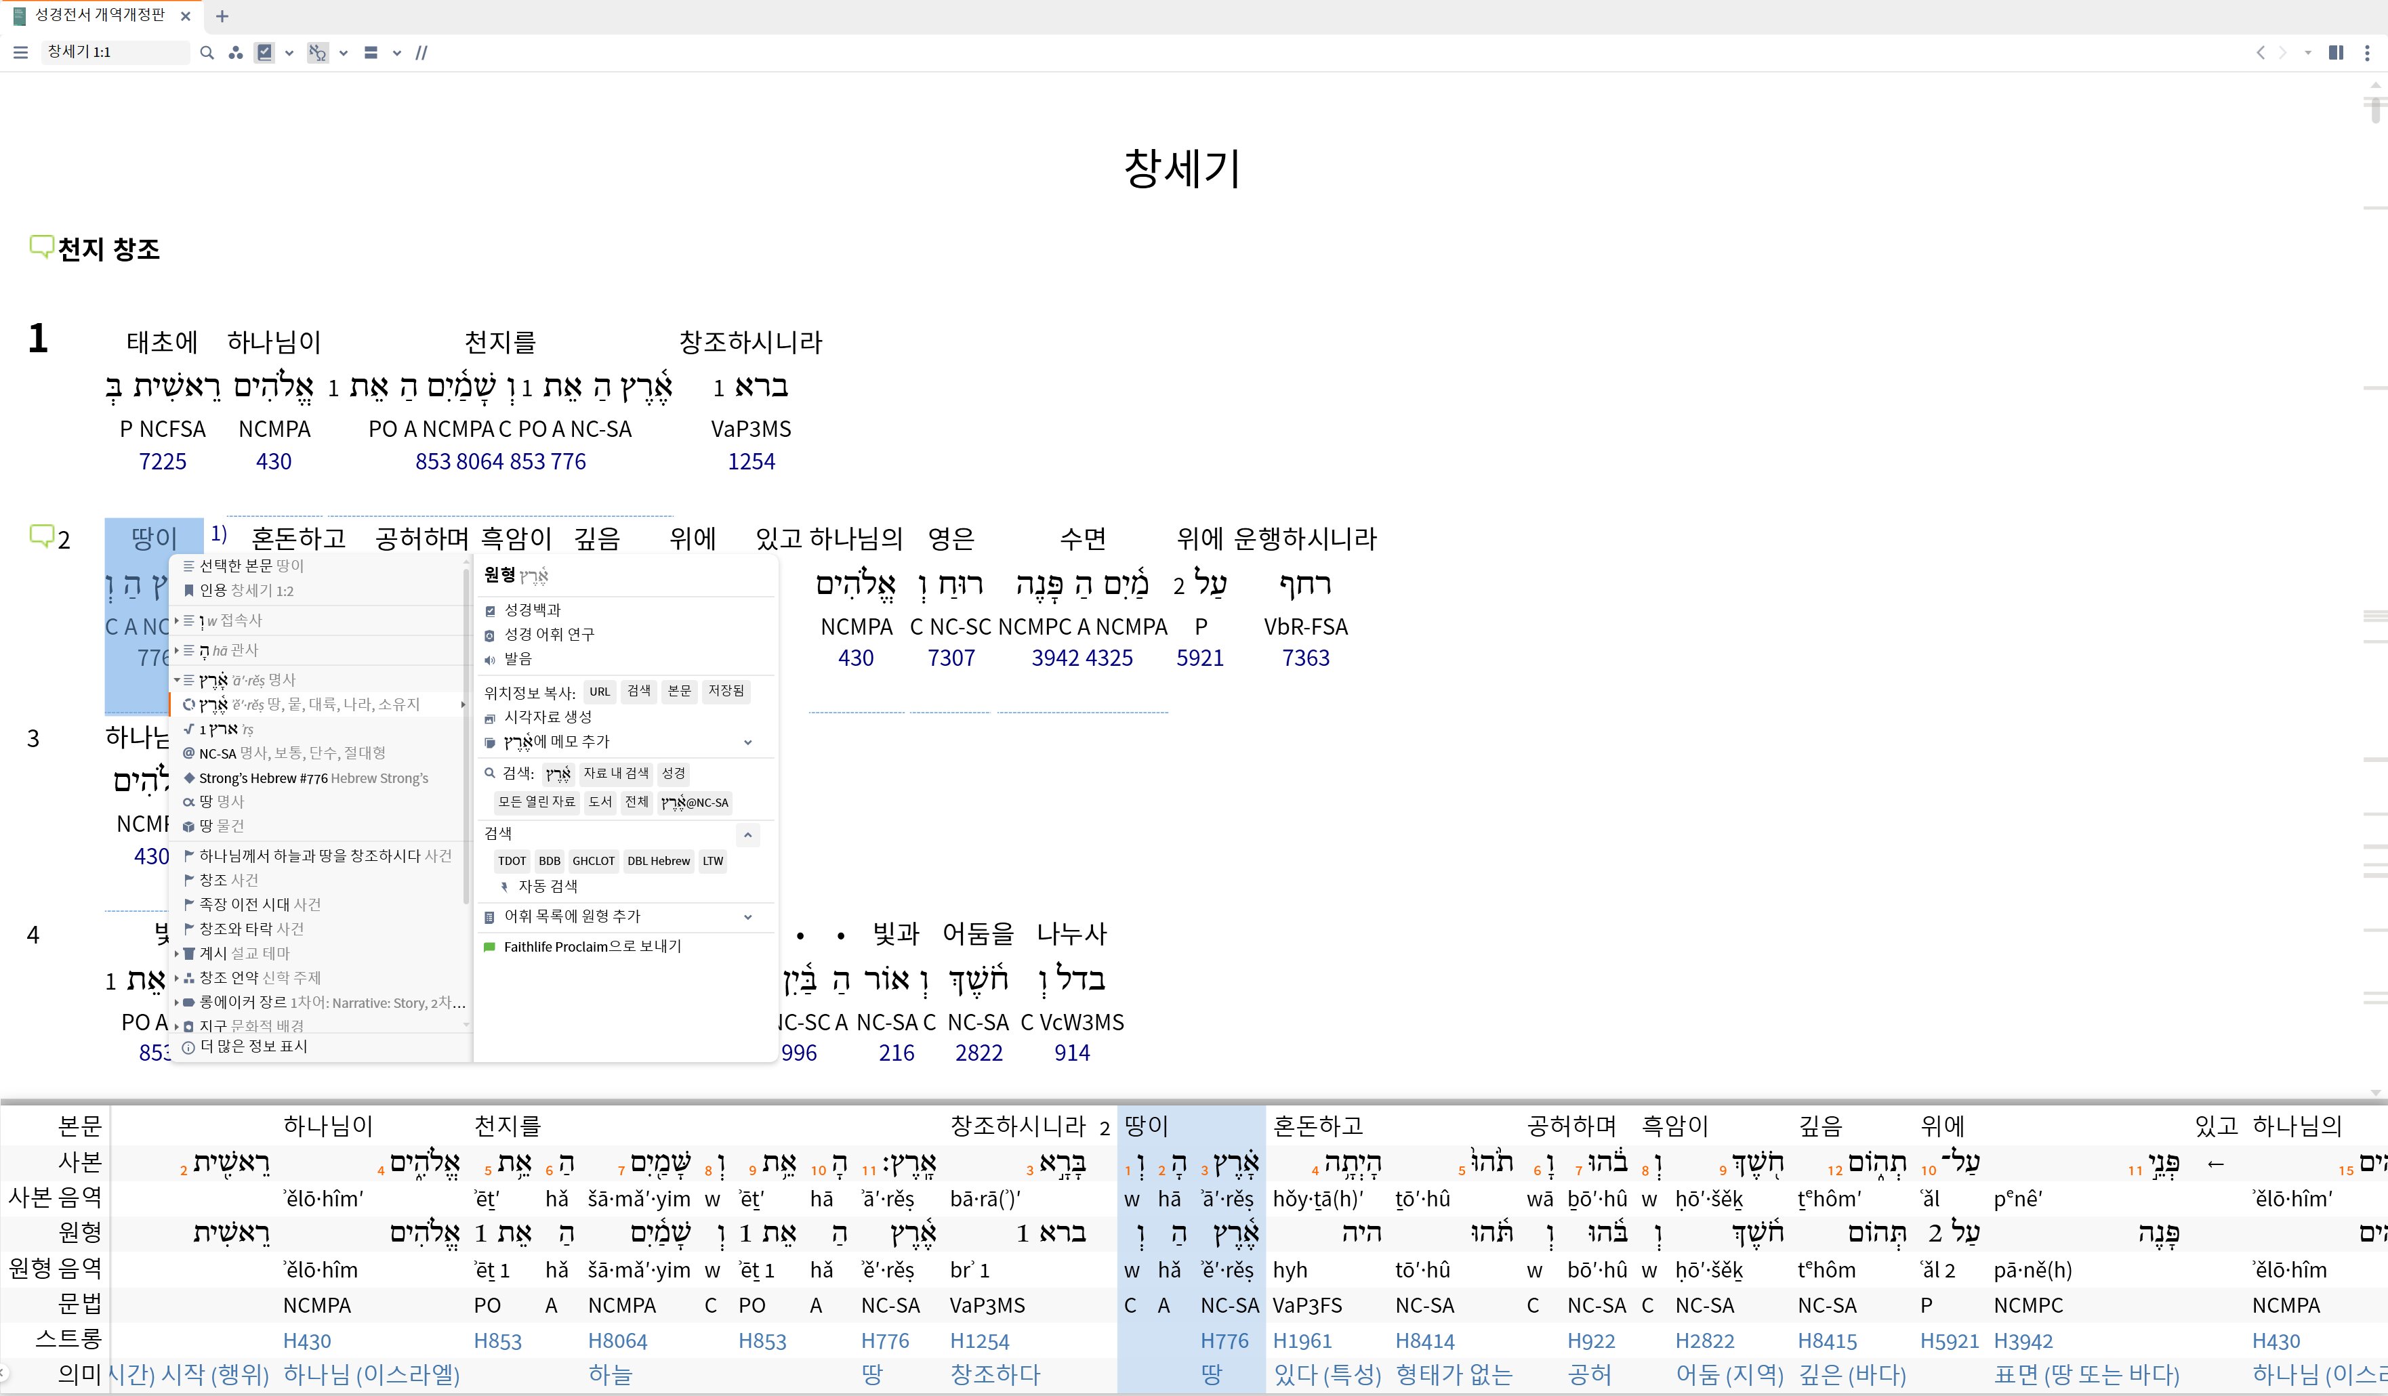Screen dimensions: 2388x1396
Task: Click the multi-column view icon
Action: tap(2336, 53)
